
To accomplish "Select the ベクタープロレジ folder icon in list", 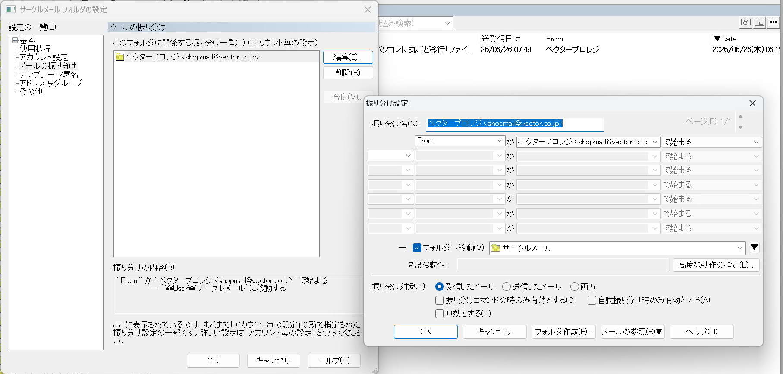I will 119,57.
